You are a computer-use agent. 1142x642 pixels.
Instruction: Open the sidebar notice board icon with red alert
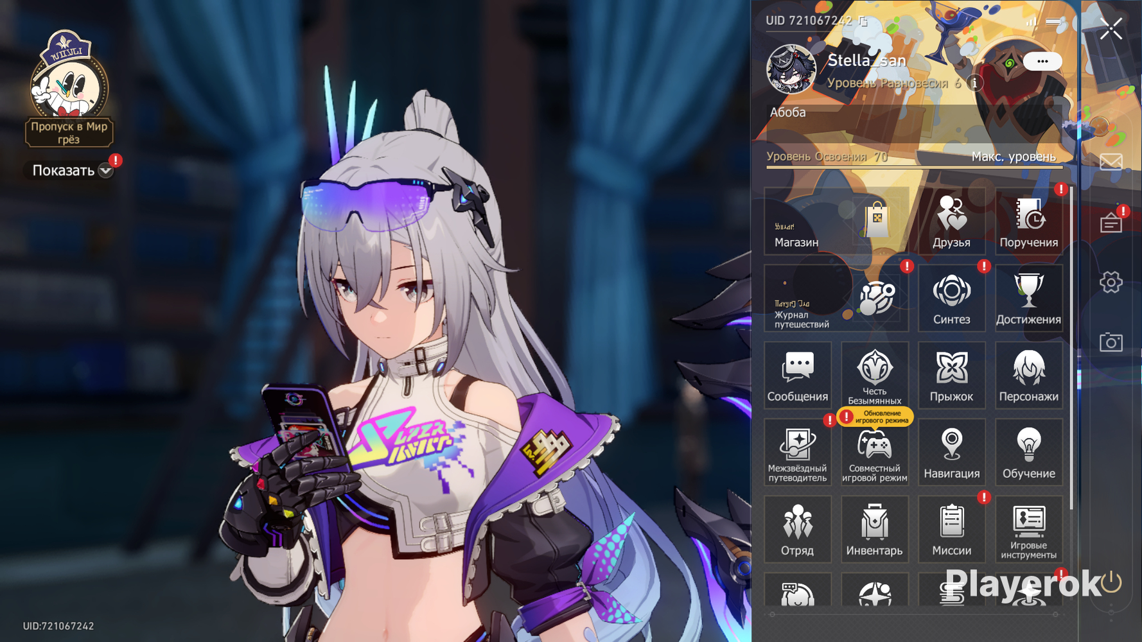point(1111,222)
